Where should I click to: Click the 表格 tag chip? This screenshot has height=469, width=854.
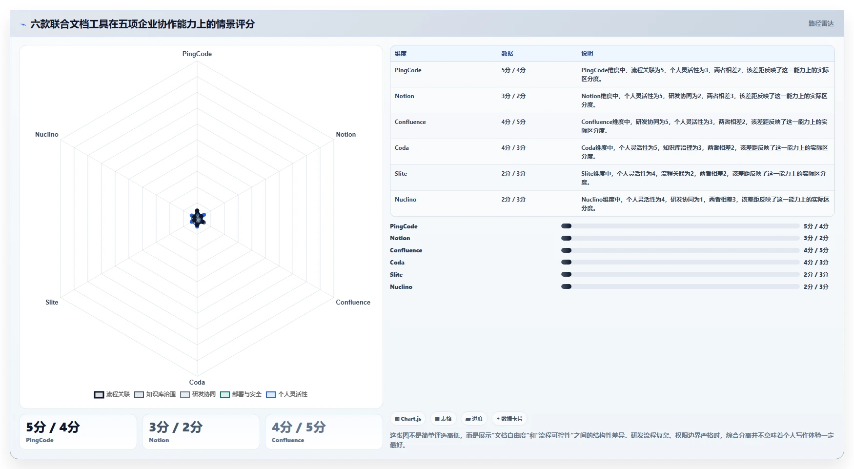pyautogui.click(x=443, y=419)
